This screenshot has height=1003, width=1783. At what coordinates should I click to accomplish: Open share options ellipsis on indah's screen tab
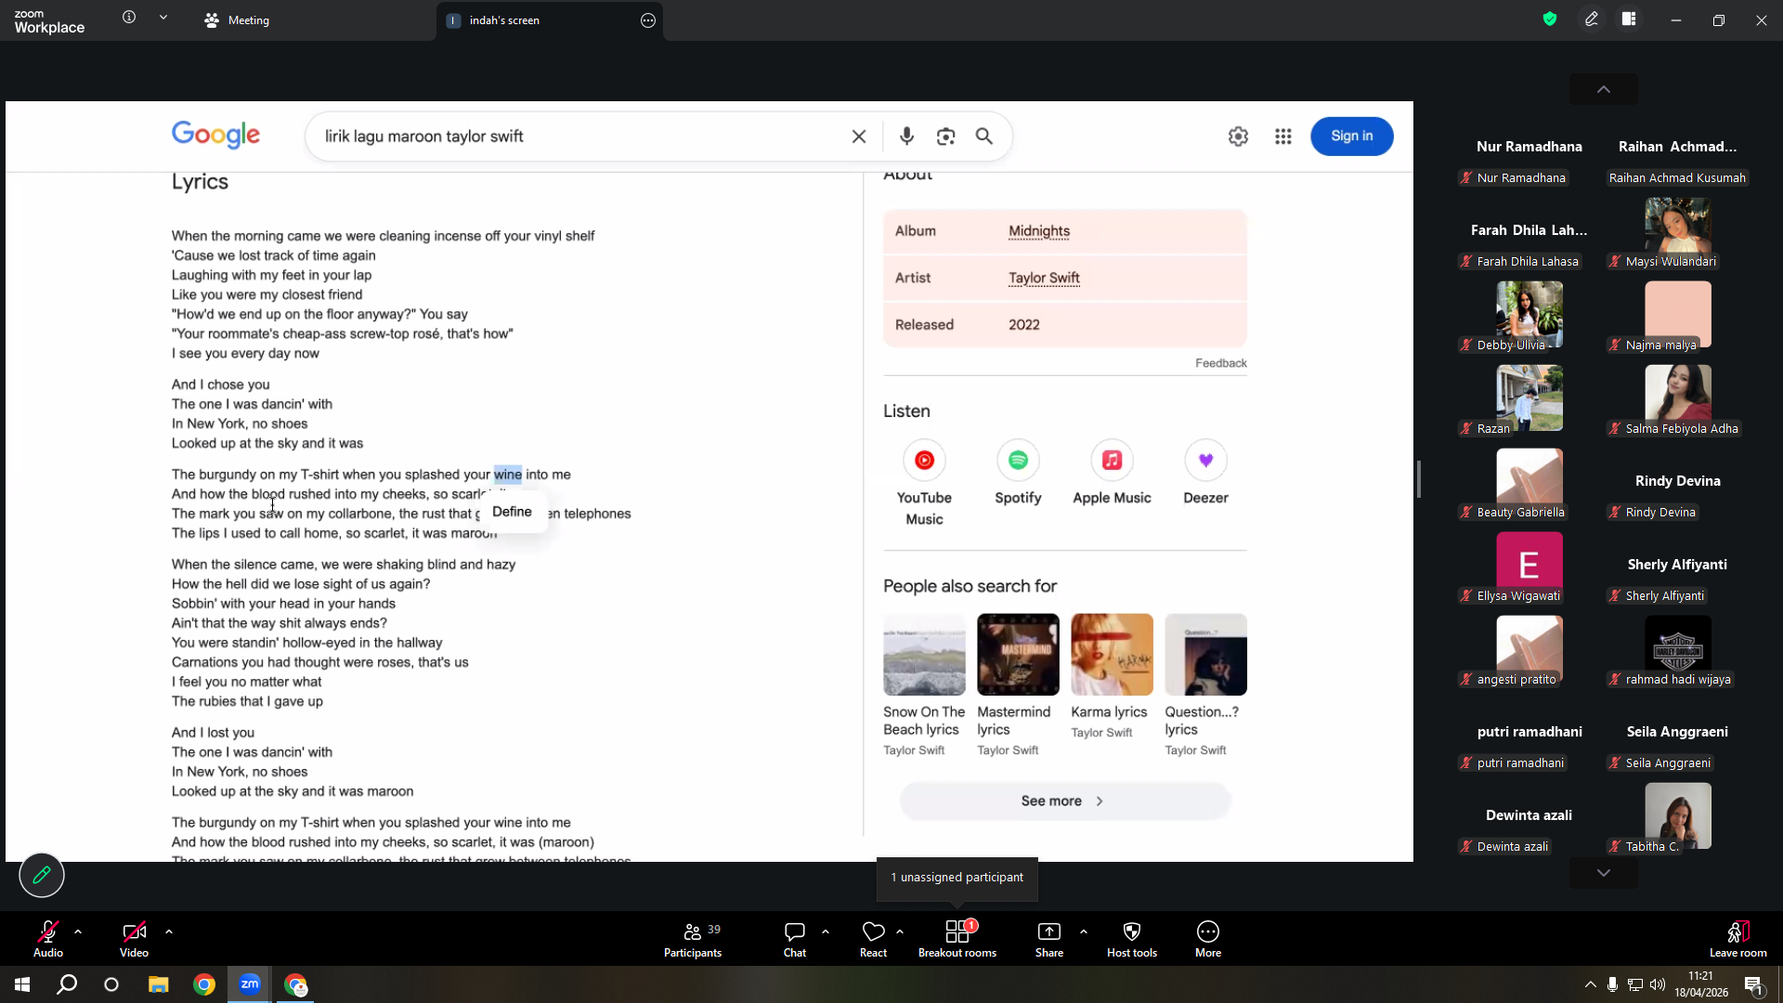pos(648,20)
